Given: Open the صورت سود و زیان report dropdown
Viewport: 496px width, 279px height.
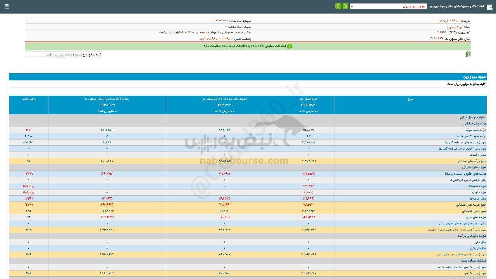Looking at the screenshot, I should point(388,6).
